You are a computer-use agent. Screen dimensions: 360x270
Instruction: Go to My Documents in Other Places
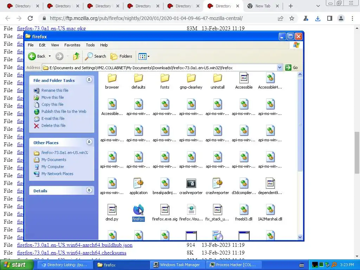point(54,160)
